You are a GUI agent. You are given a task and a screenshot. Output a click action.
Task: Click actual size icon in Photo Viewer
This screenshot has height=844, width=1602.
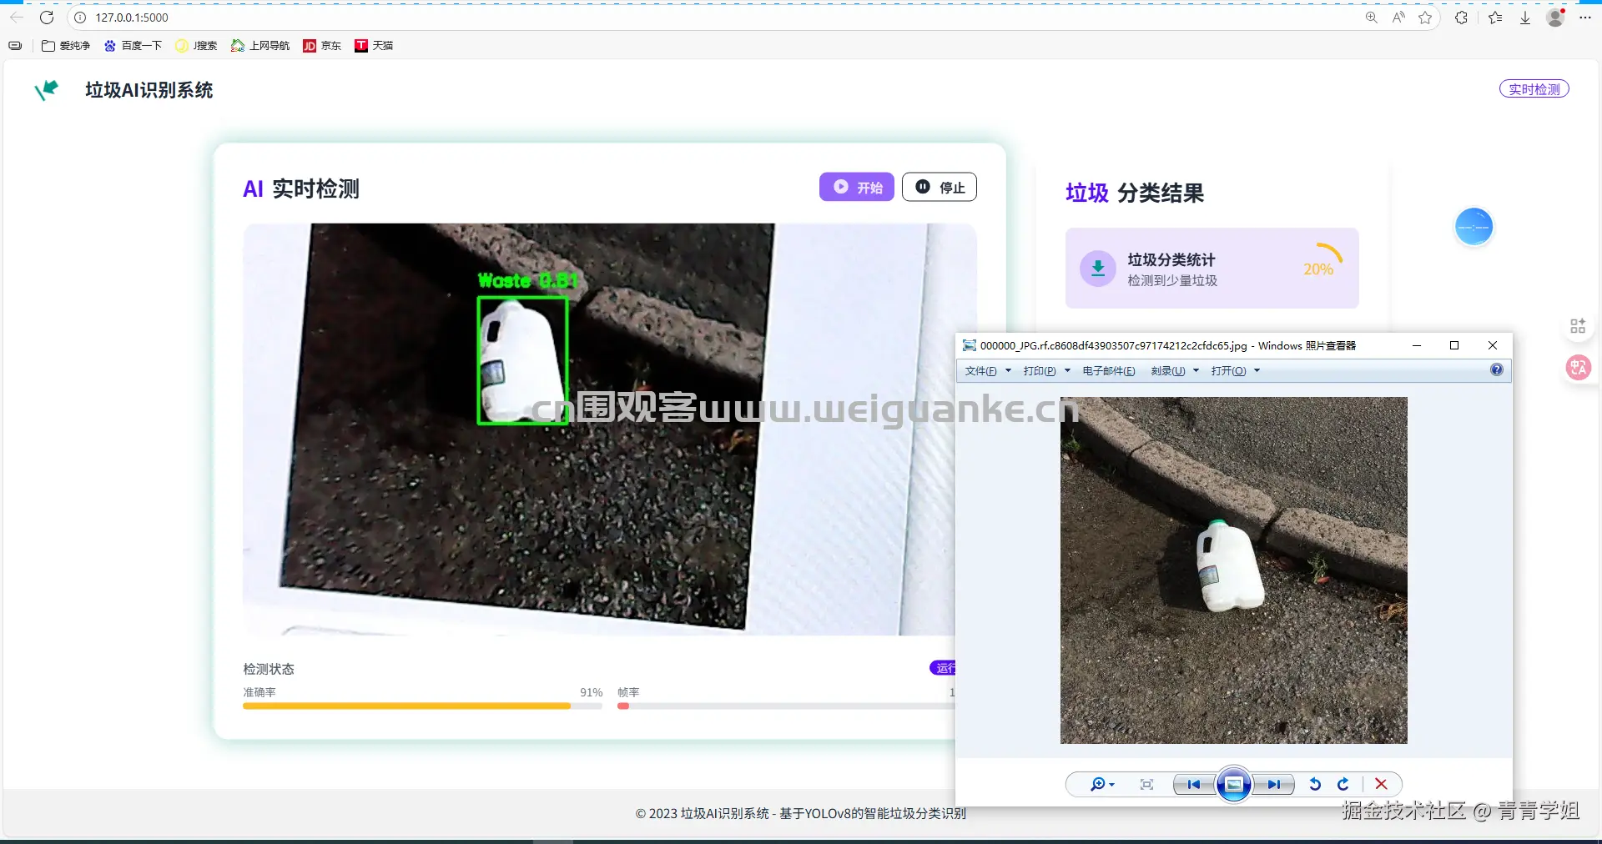click(x=1146, y=784)
